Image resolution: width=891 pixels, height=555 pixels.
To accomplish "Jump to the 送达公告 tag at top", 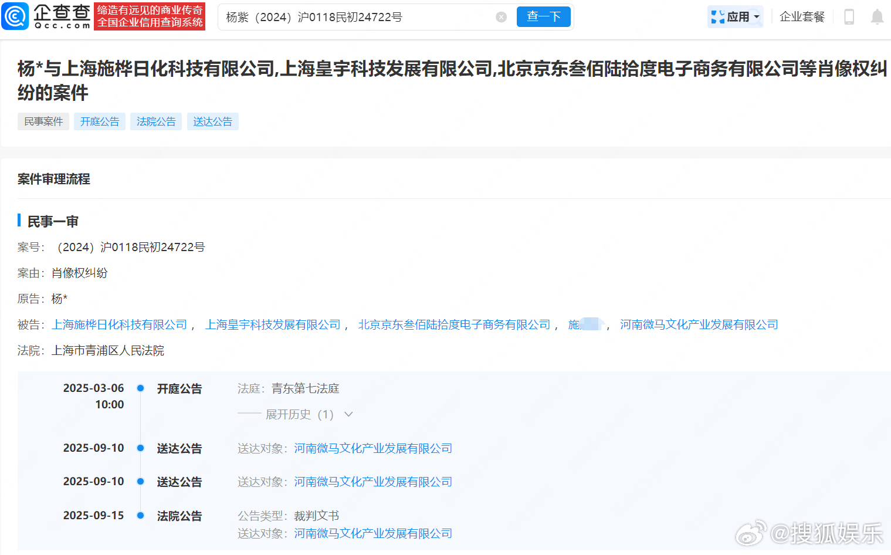I will (212, 121).
